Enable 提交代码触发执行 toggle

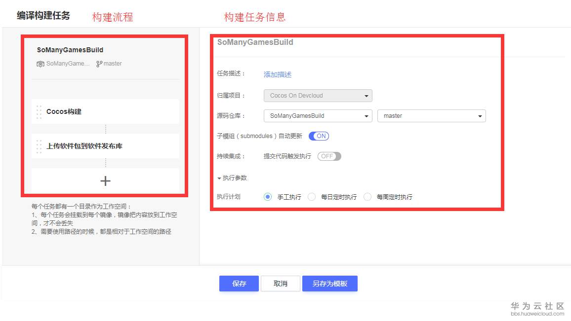point(328,156)
